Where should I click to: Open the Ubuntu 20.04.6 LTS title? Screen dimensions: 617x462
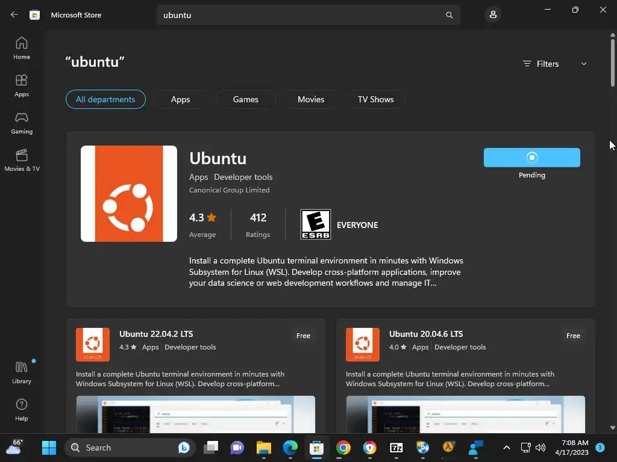tap(426, 334)
